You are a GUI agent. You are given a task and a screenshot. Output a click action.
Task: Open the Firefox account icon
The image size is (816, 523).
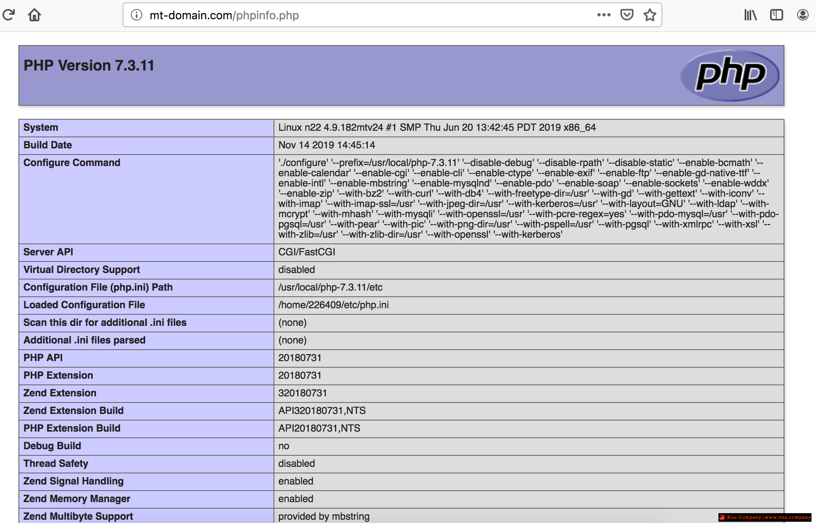(802, 15)
